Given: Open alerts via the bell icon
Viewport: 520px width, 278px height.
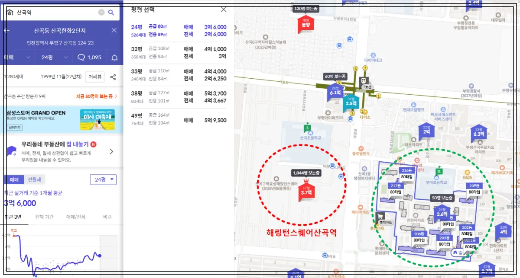Looking at the screenshot, I should 114,57.
